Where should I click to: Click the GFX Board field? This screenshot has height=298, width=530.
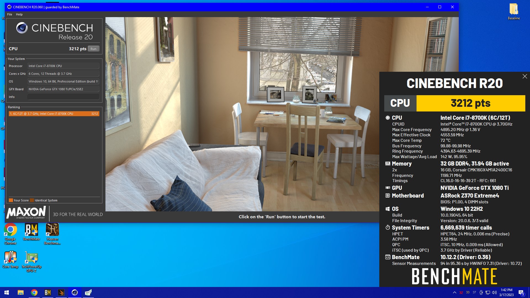63,89
